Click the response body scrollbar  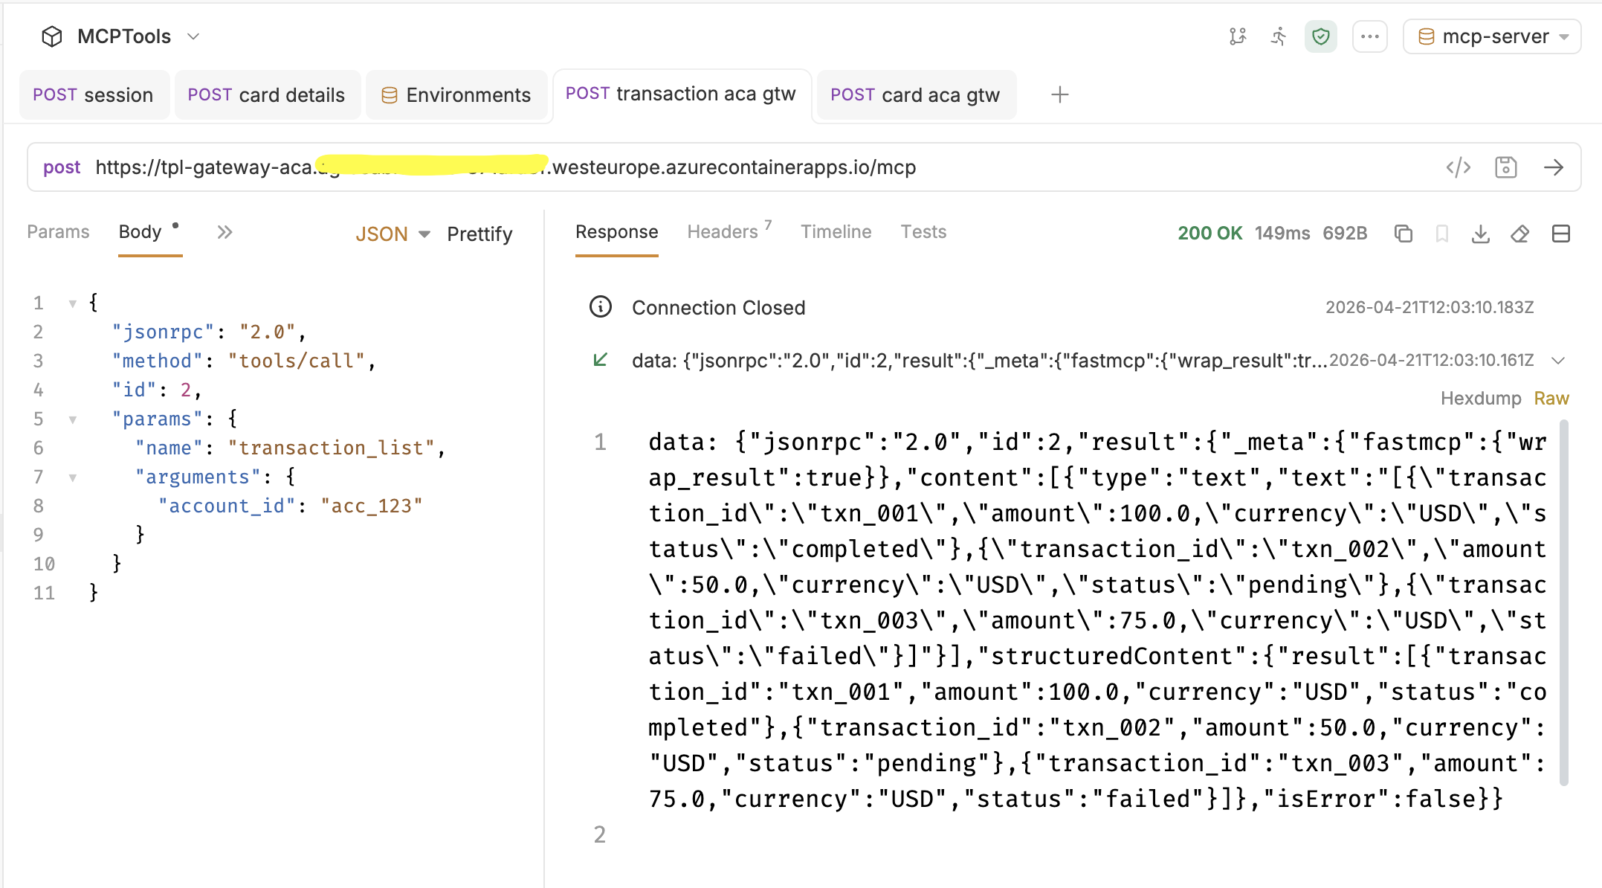pyautogui.click(x=1564, y=602)
